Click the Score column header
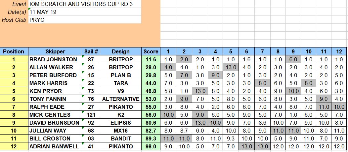 [x=151, y=51]
